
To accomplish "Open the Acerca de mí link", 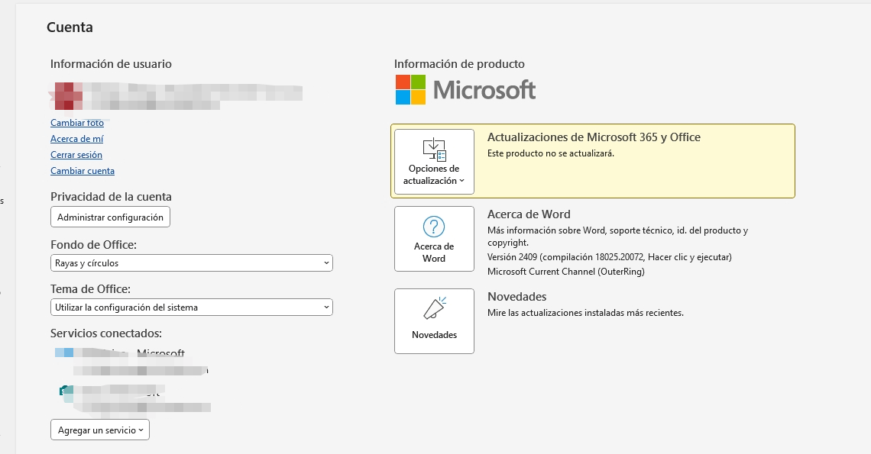I will point(76,139).
